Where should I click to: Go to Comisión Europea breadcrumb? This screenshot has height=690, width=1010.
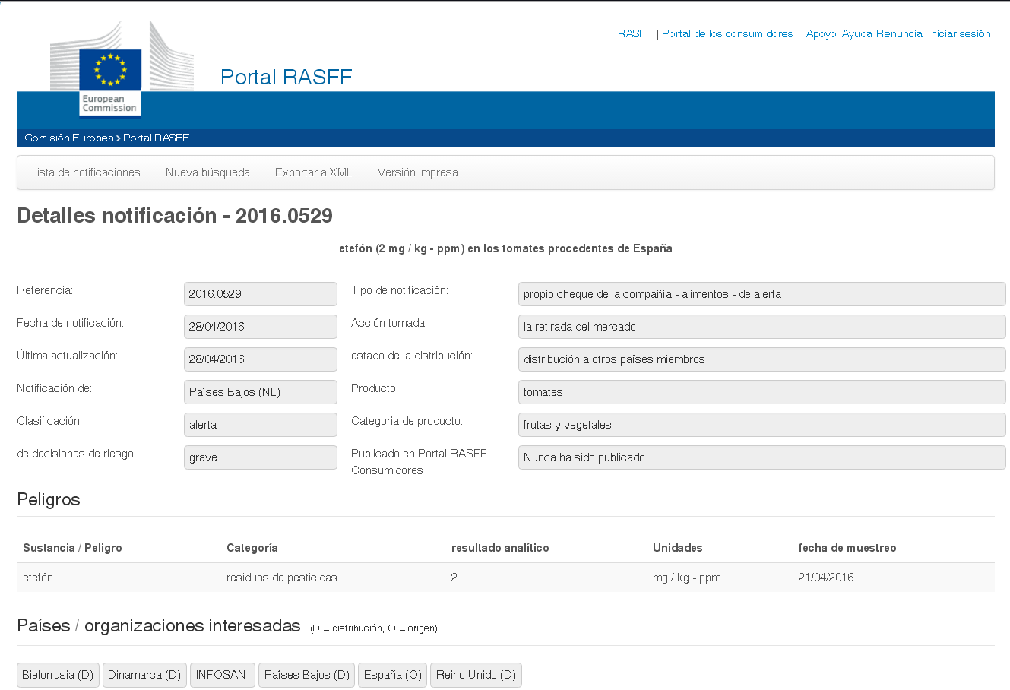(x=69, y=138)
